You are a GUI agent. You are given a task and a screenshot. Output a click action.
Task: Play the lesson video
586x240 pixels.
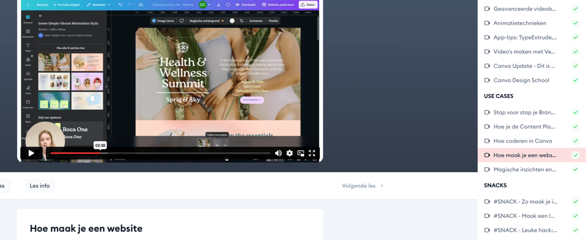(x=31, y=153)
